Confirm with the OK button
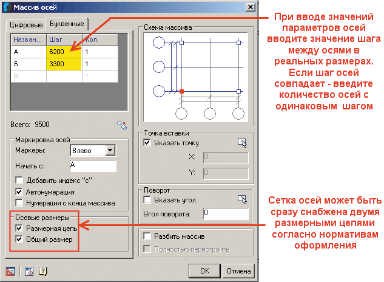The width and height of the screenshot is (384, 282). click(204, 270)
